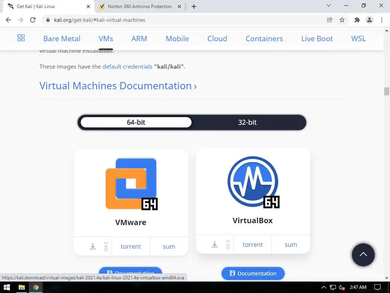Open the default credentials link
The width and height of the screenshot is (390, 293).
pyautogui.click(x=127, y=66)
